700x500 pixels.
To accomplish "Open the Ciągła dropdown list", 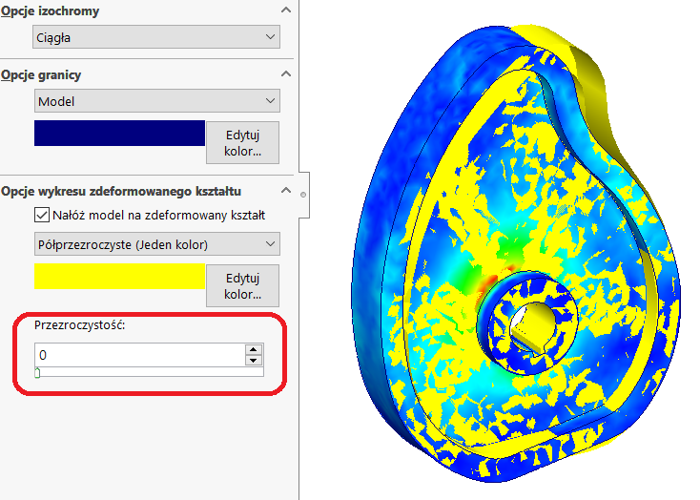I will point(156,38).
